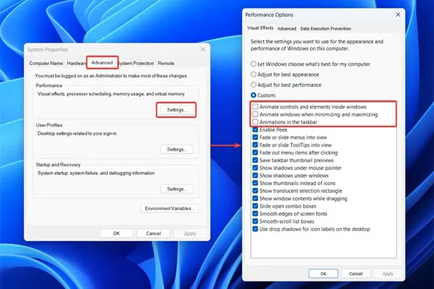The height and width of the screenshot is (289, 434).
Task: Close the System Properties window
Action: pyautogui.click(x=203, y=50)
